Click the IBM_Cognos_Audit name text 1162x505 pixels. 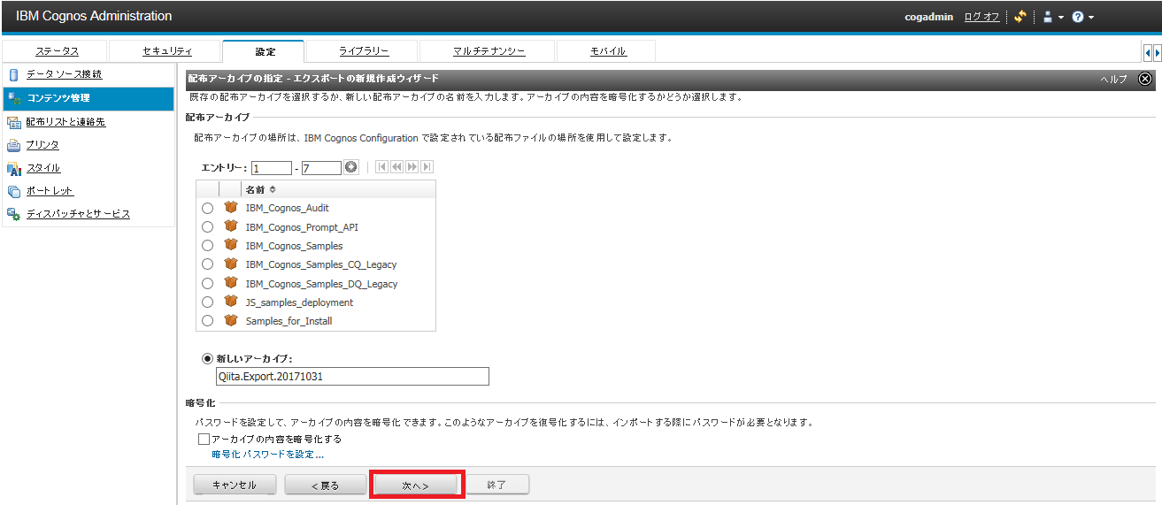(x=287, y=208)
